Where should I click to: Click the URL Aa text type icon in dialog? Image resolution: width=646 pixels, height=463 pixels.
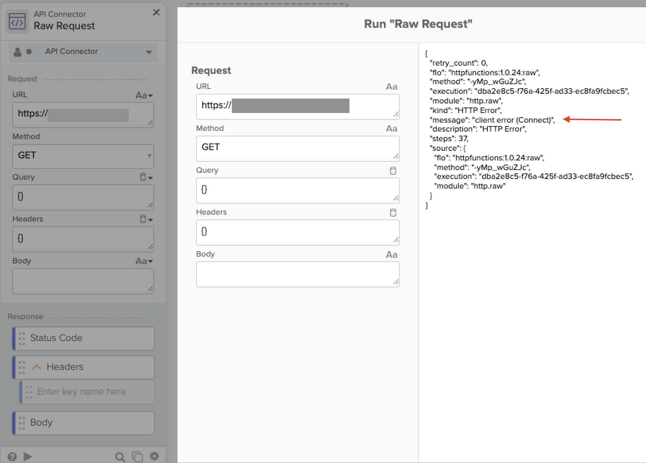(x=391, y=87)
